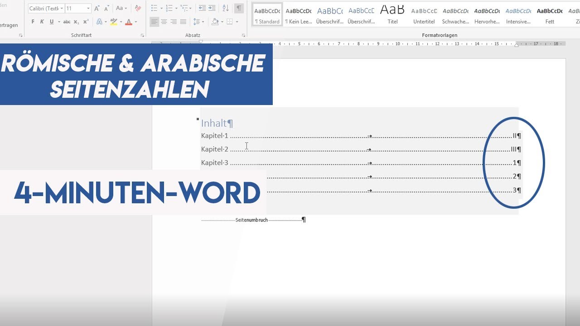Toggle subscript formatting
This screenshot has height=326, width=580.
click(76, 22)
